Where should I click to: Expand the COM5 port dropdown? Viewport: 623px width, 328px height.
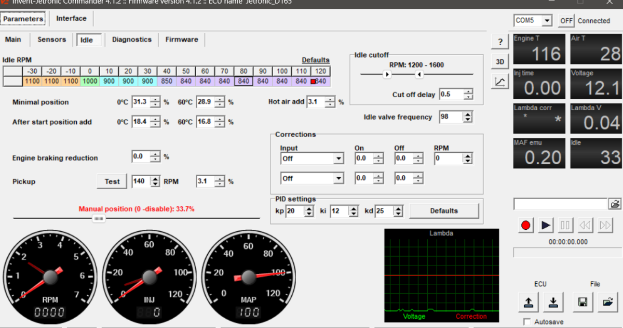coord(546,21)
